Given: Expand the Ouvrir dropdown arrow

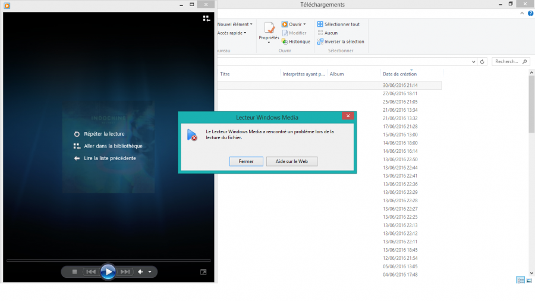Looking at the screenshot, I should (305, 24).
